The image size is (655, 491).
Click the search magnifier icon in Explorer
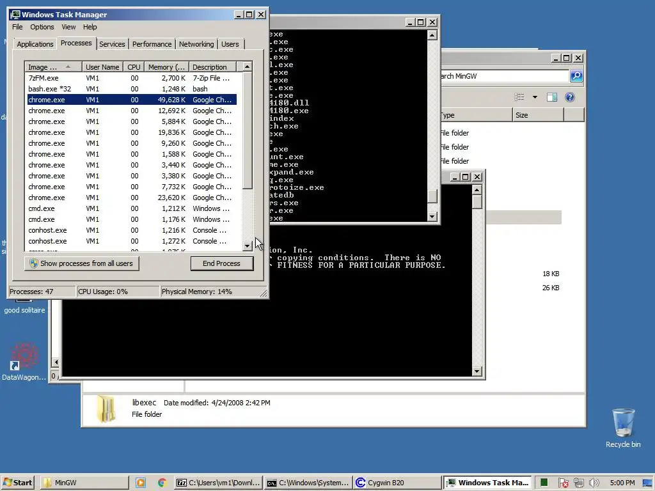point(576,76)
